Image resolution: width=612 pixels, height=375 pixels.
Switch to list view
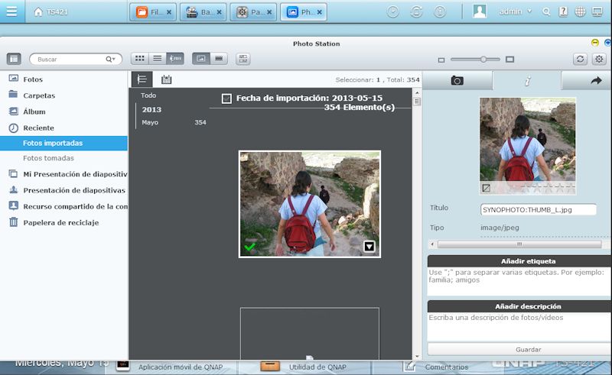tap(158, 59)
